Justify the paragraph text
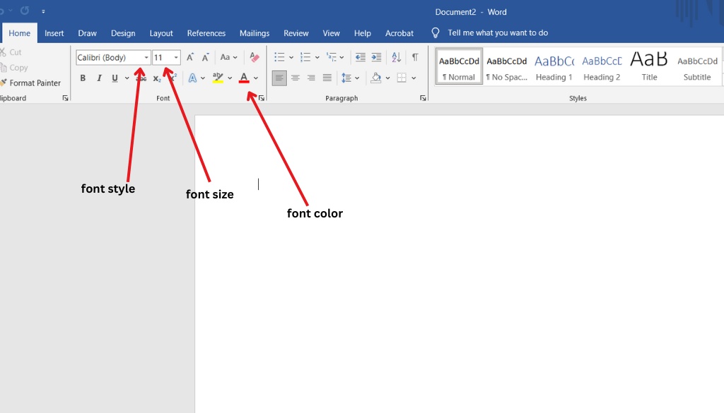Screen dimensions: 724x413 point(327,78)
